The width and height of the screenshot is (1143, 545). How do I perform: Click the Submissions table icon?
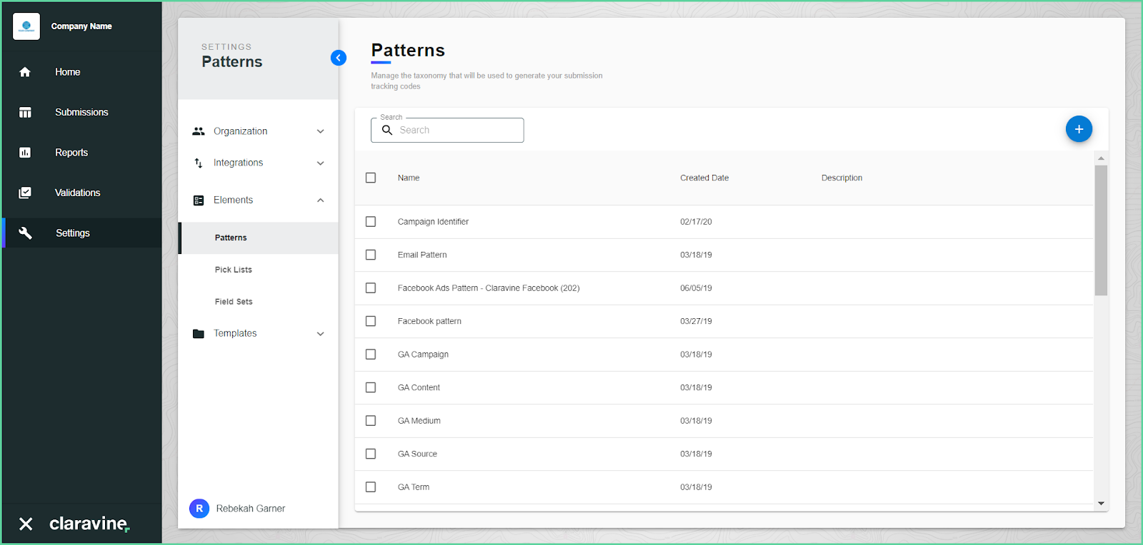coord(25,113)
